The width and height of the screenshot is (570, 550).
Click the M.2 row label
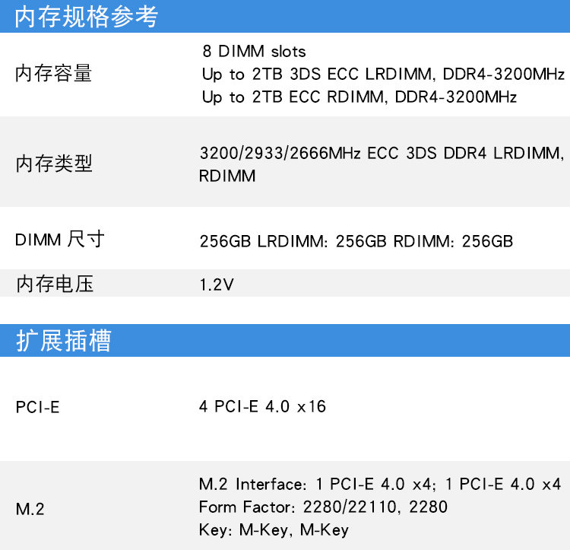tap(30, 509)
